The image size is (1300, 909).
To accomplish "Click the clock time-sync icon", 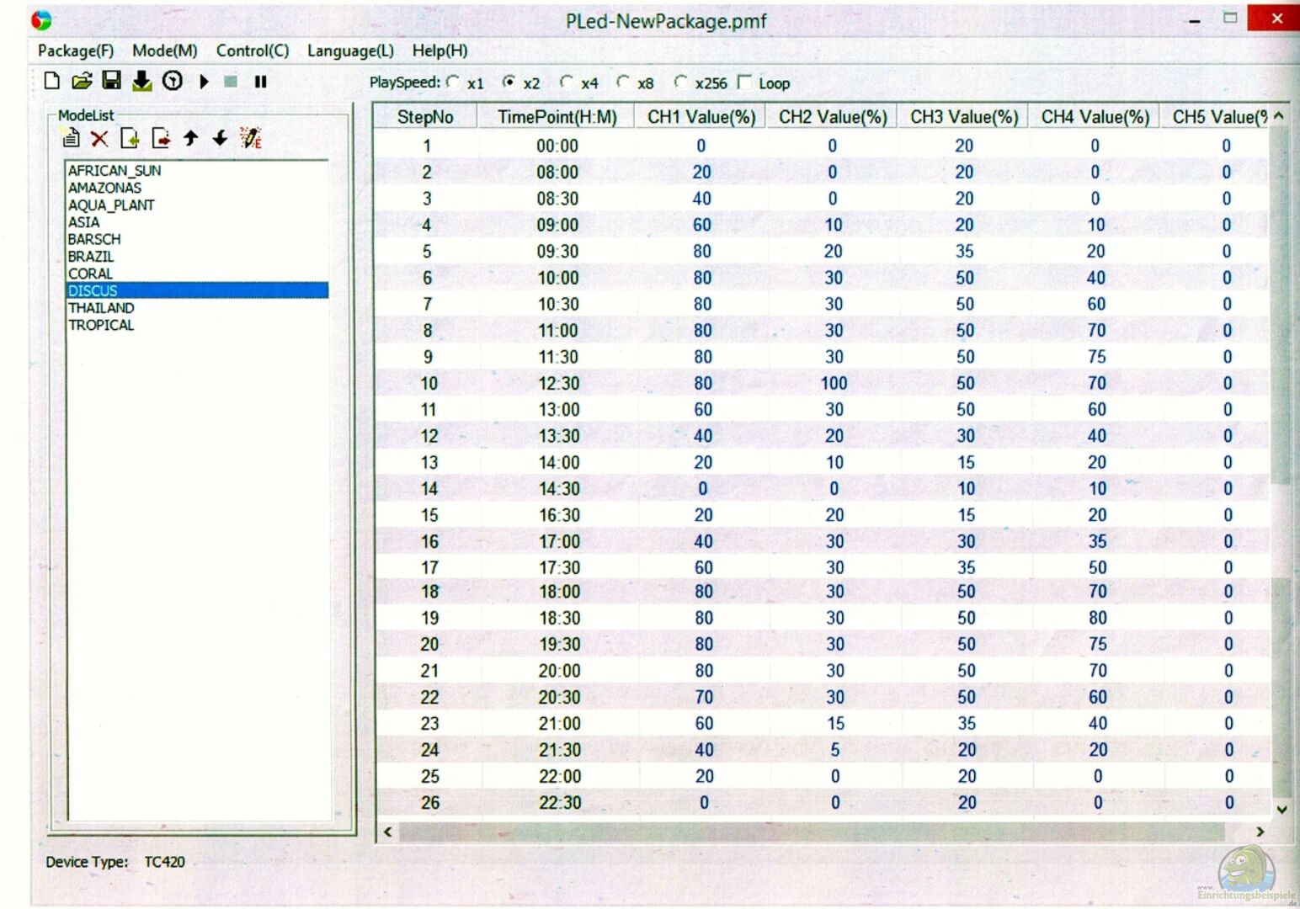I will click(x=173, y=81).
